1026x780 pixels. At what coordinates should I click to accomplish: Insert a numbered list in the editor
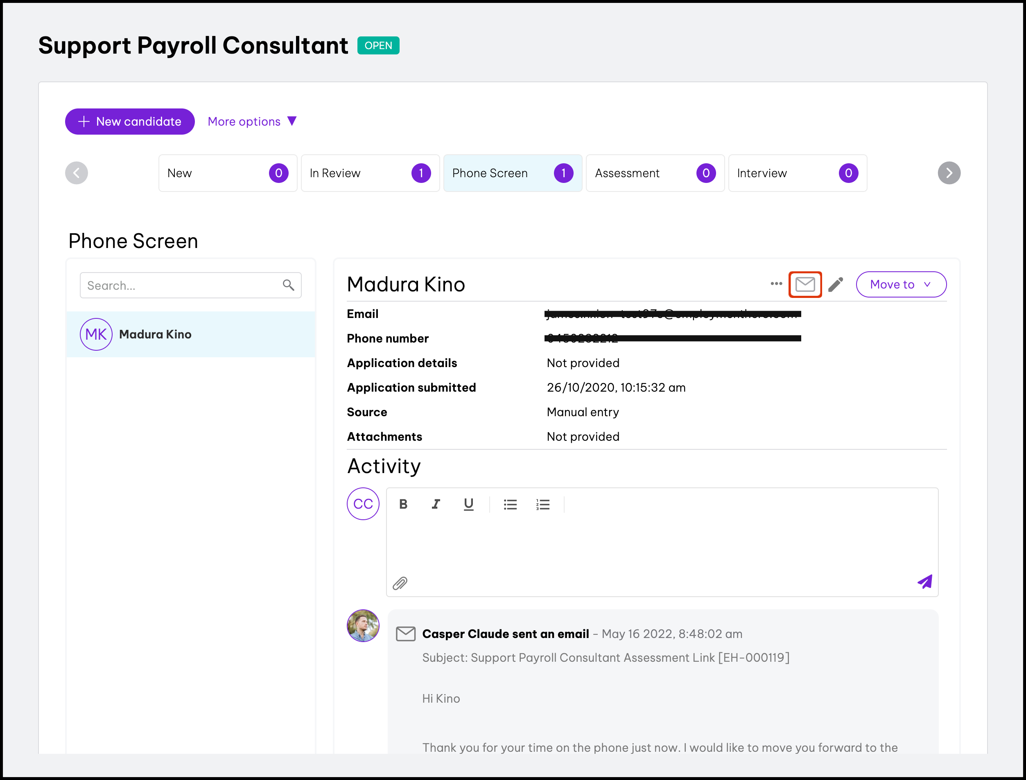click(x=542, y=504)
